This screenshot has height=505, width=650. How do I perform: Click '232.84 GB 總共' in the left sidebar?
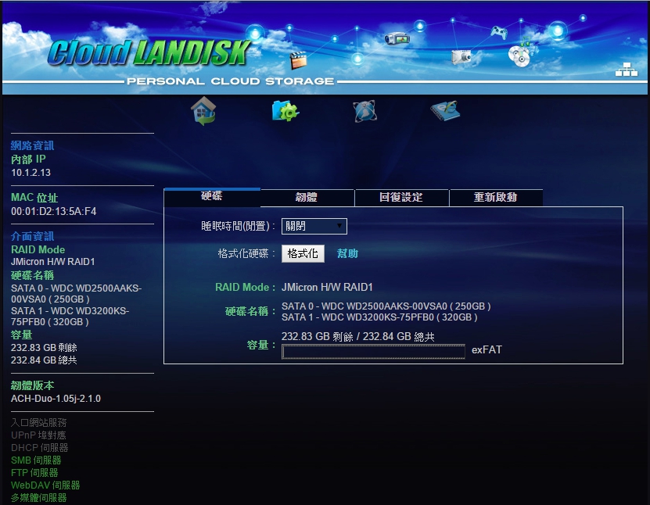(x=44, y=360)
